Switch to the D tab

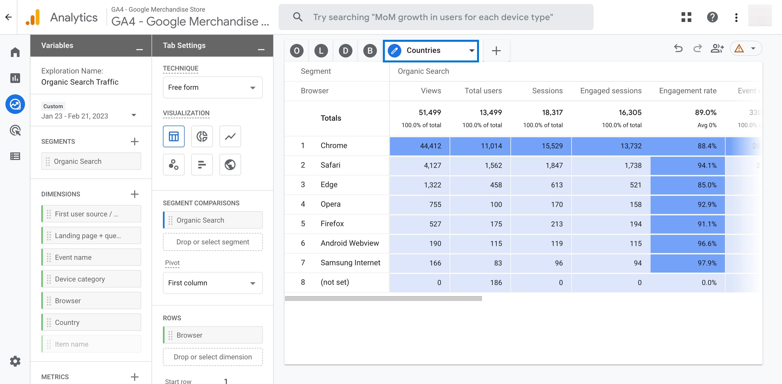tap(345, 51)
